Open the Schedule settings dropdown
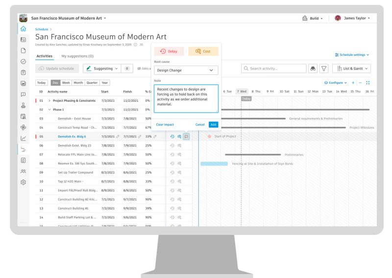The width and height of the screenshot is (392, 278). [x=352, y=55]
